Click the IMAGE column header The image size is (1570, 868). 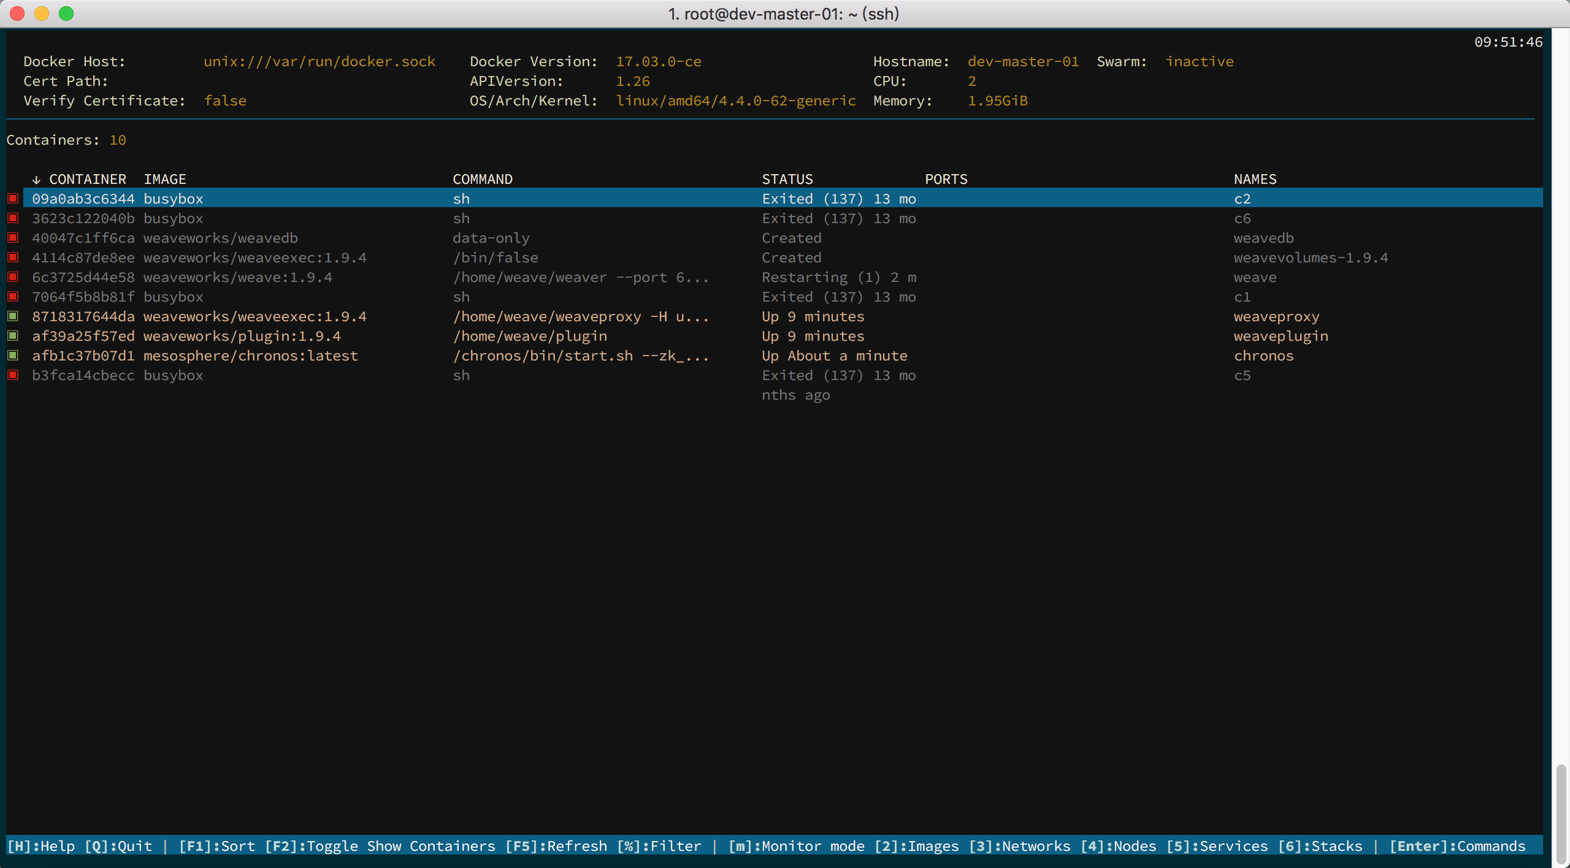(x=165, y=179)
